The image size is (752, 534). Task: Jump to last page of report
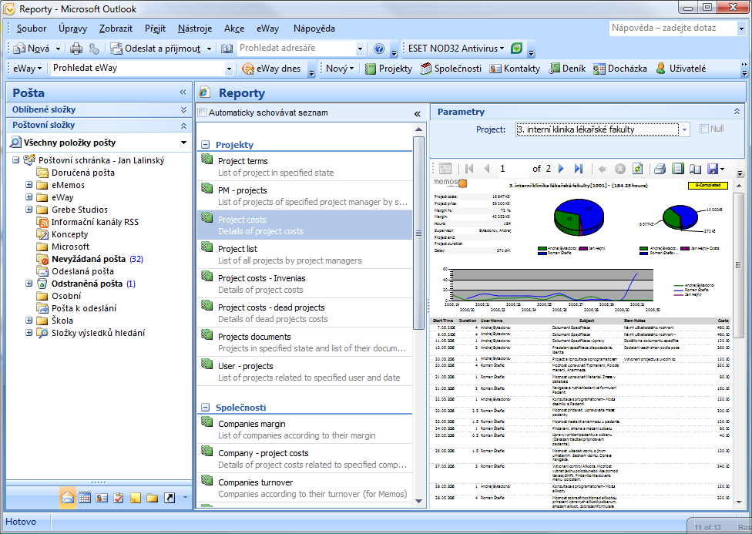579,169
